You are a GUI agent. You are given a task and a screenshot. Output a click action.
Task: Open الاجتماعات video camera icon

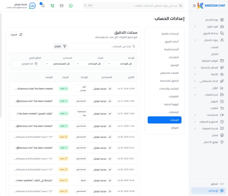(x=222, y=115)
